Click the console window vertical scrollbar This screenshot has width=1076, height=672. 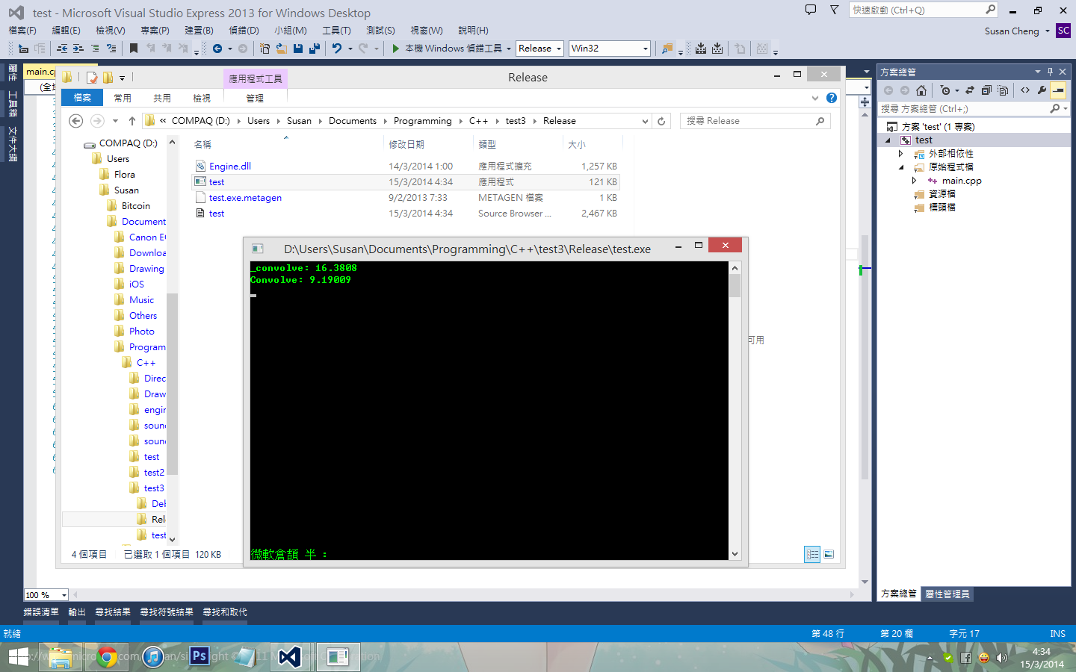(735, 410)
